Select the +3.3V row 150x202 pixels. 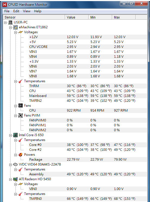click(x=88, y=62)
